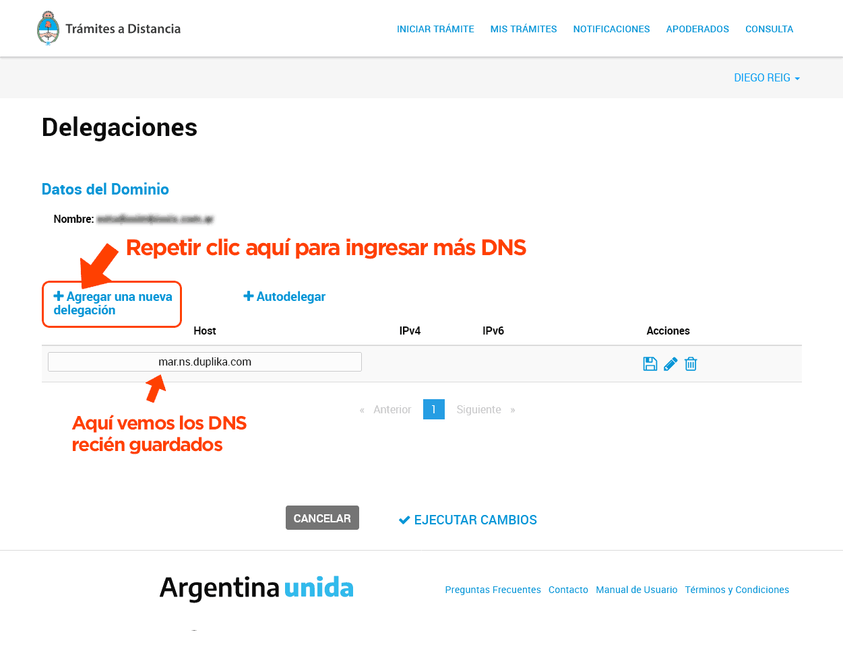This screenshot has width=843, height=657.
Task: Go to the next page with Siguiente
Action: click(x=478, y=409)
